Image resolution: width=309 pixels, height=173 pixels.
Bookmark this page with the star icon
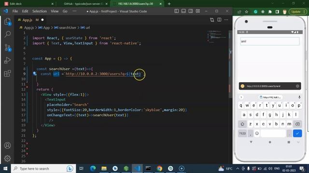click(x=247, y=12)
